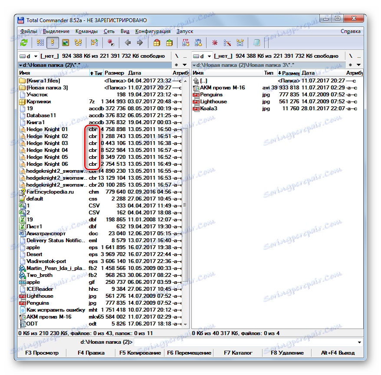Enable thumbnail view with the picture icon
The height and width of the screenshot is (375, 381).
(66, 43)
